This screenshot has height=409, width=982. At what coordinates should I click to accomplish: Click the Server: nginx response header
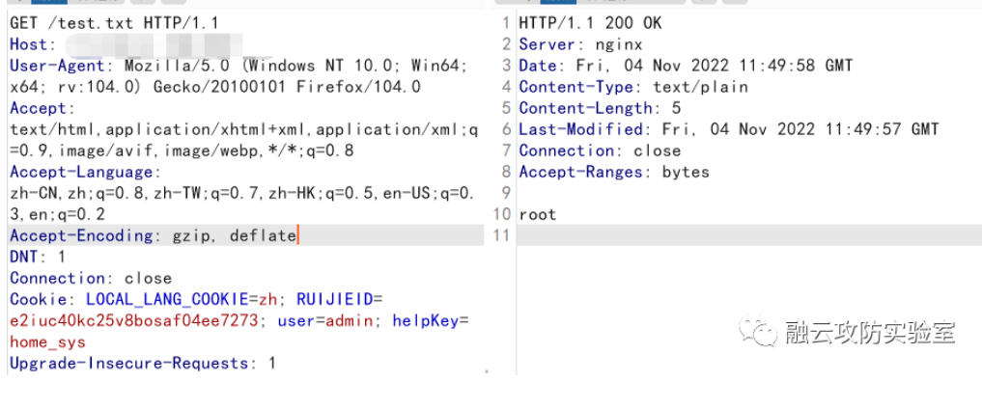tap(579, 44)
